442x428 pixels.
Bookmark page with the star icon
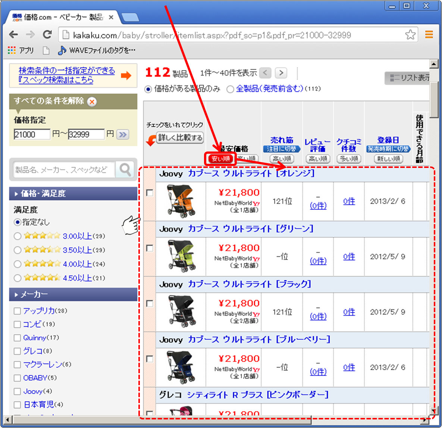[x=410, y=35]
